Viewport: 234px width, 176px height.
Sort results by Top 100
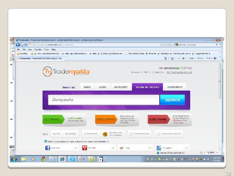click(x=56, y=134)
